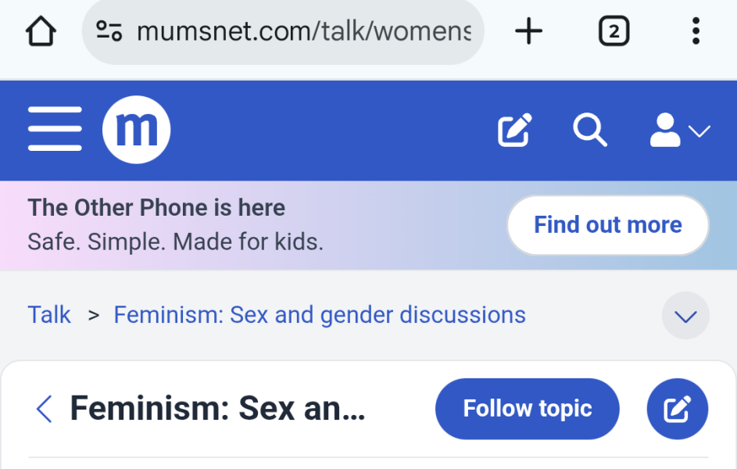The image size is (737, 469).
Task: Open the hamburger navigation menu
Action: 55,130
